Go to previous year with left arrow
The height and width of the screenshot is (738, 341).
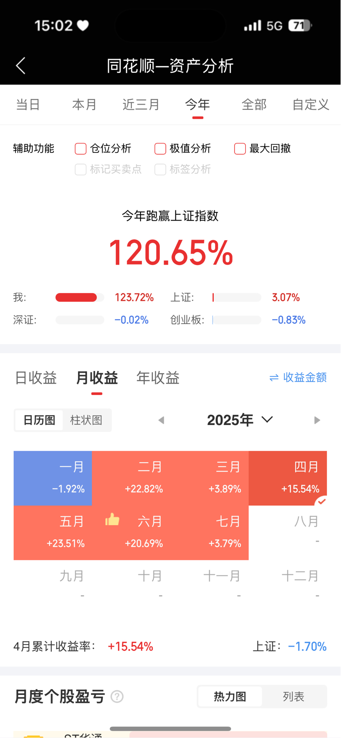click(161, 420)
